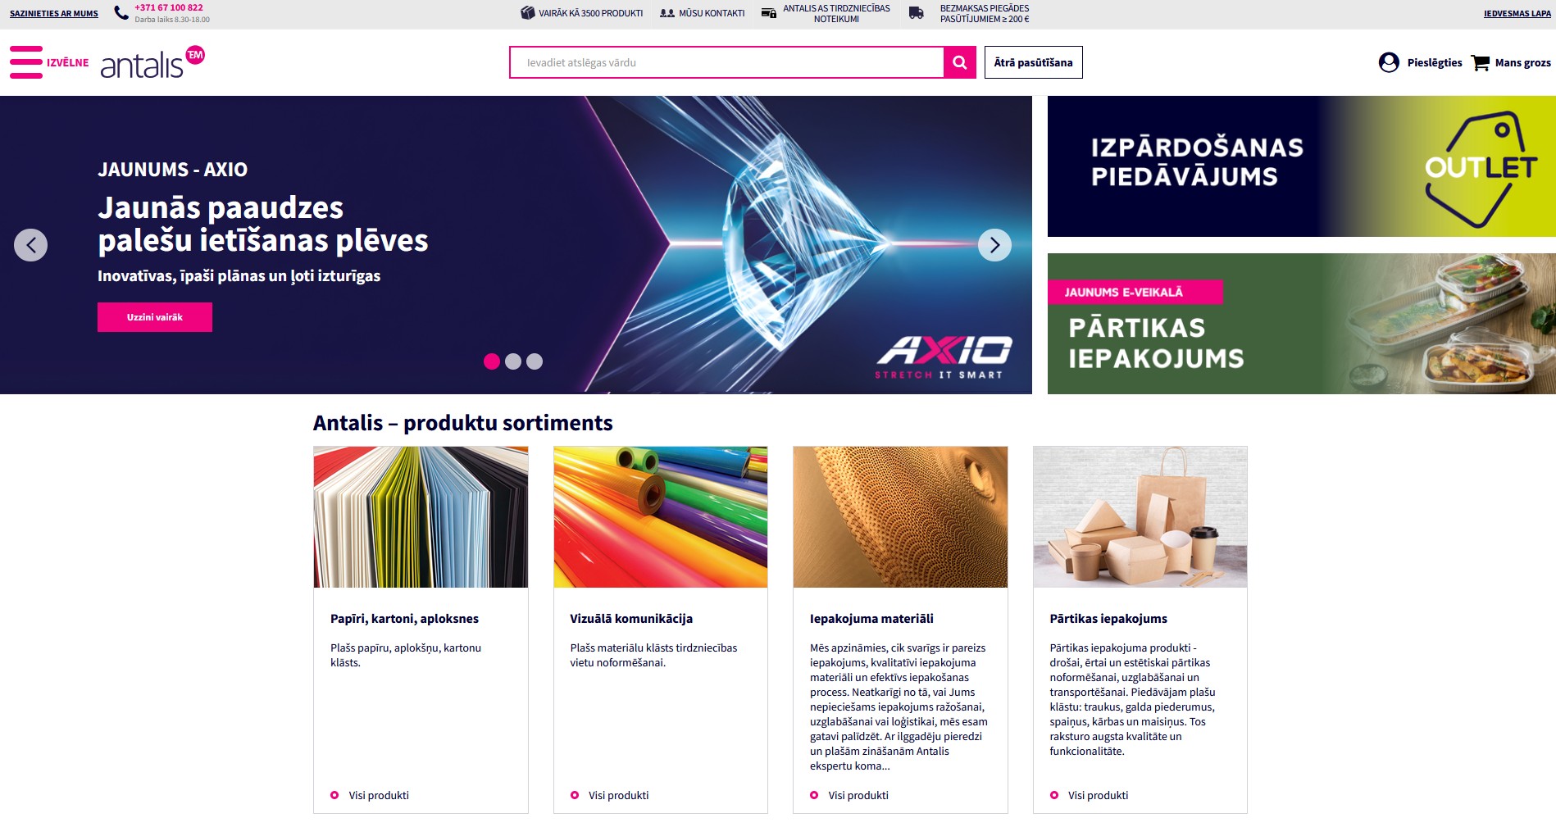Viewport: 1556px width, 827px height.
Task: Select the second carousel dot
Action: 515,361
